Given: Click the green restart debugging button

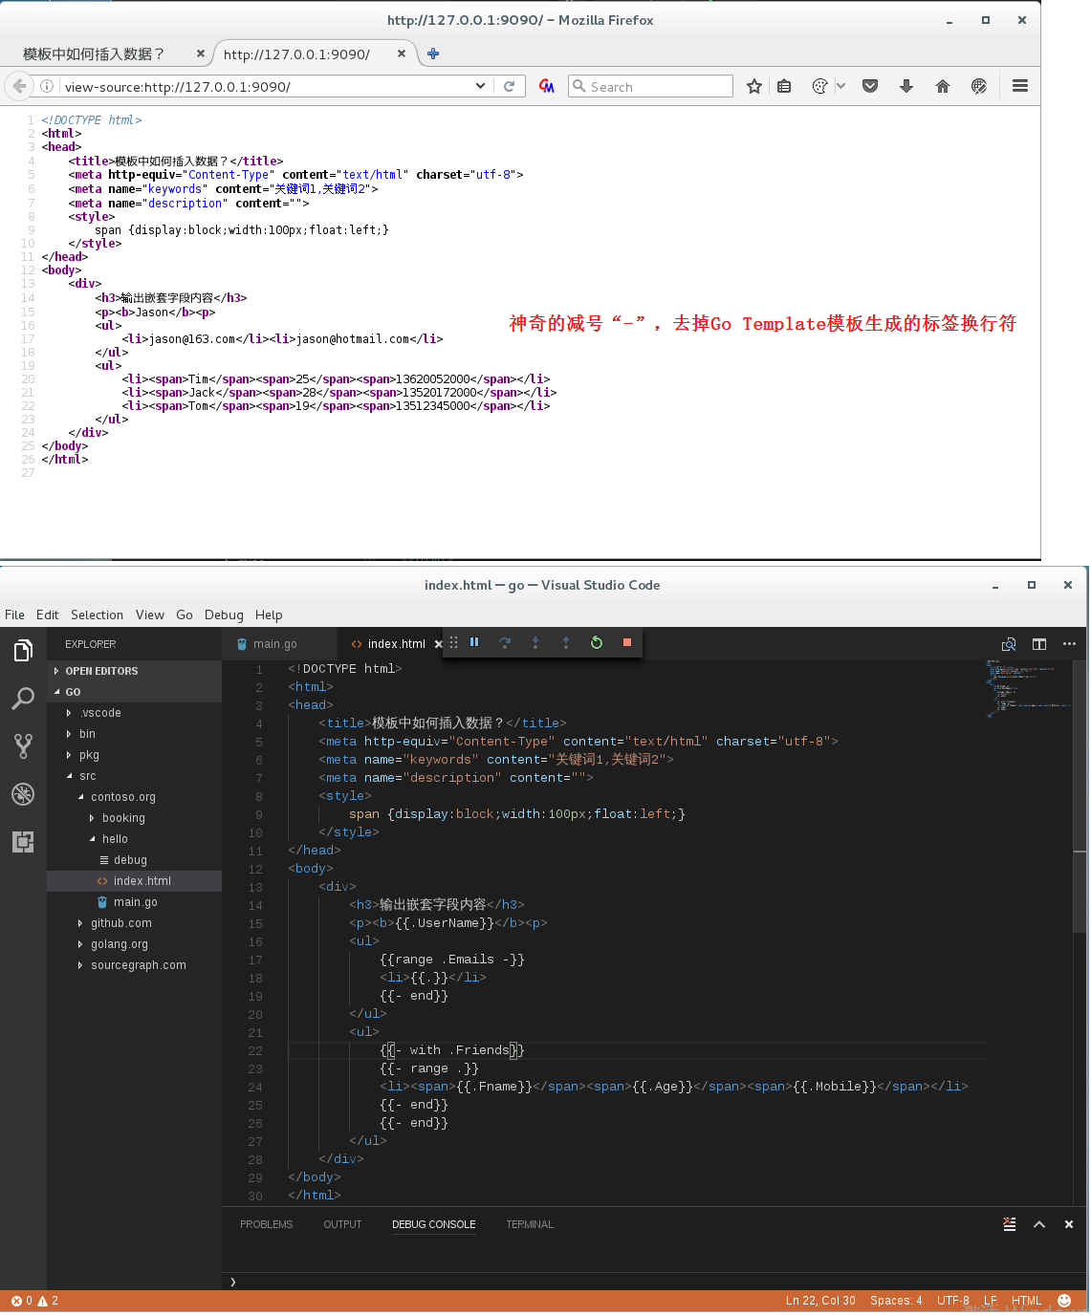Looking at the screenshot, I should coord(597,643).
